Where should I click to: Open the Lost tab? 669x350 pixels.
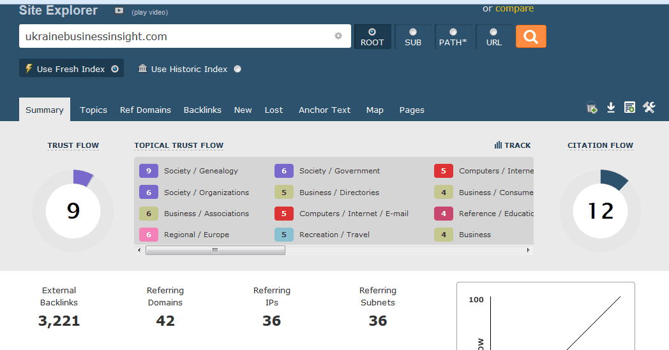coord(273,110)
